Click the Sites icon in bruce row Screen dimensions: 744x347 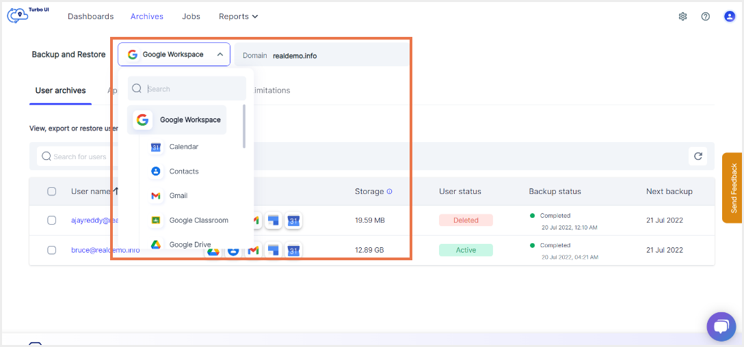click(x=274, y=250)
